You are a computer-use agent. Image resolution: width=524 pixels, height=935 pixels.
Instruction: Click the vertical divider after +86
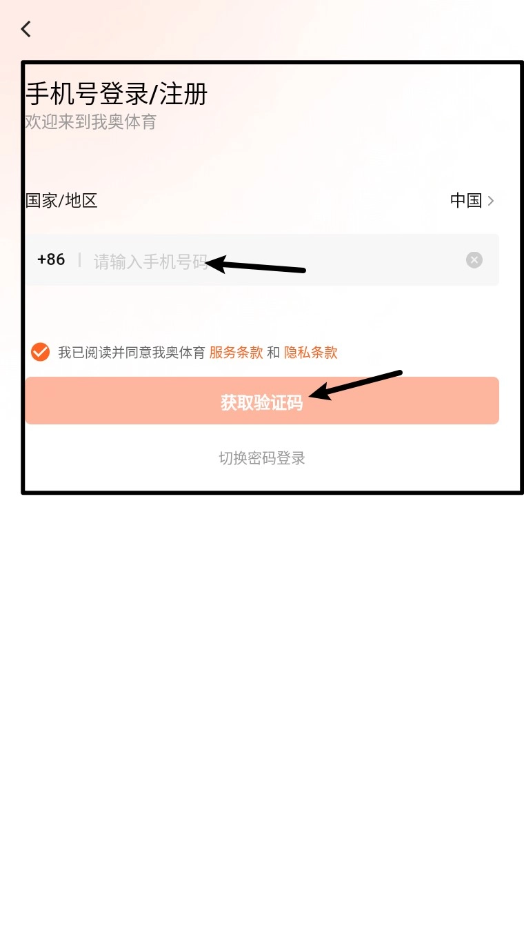pyautogui.click(x=79, y=260)
